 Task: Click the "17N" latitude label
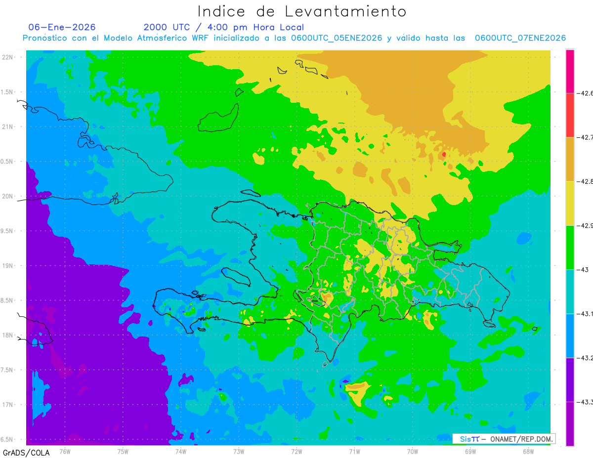point(7,405)
